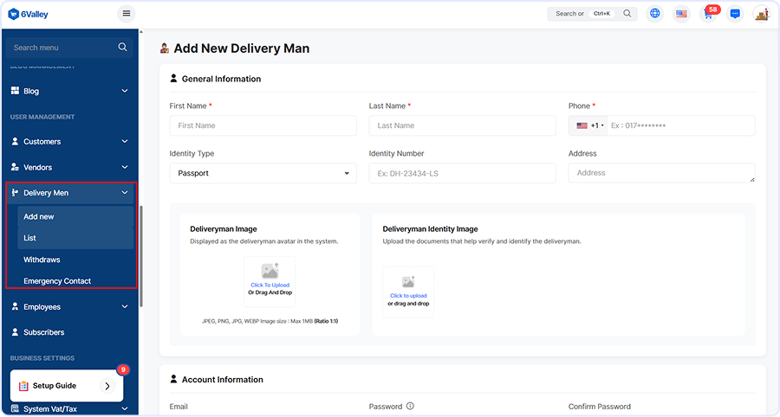Click the First Name input field
The width and height of the screenshot is (780, 417).
[263, 125]
